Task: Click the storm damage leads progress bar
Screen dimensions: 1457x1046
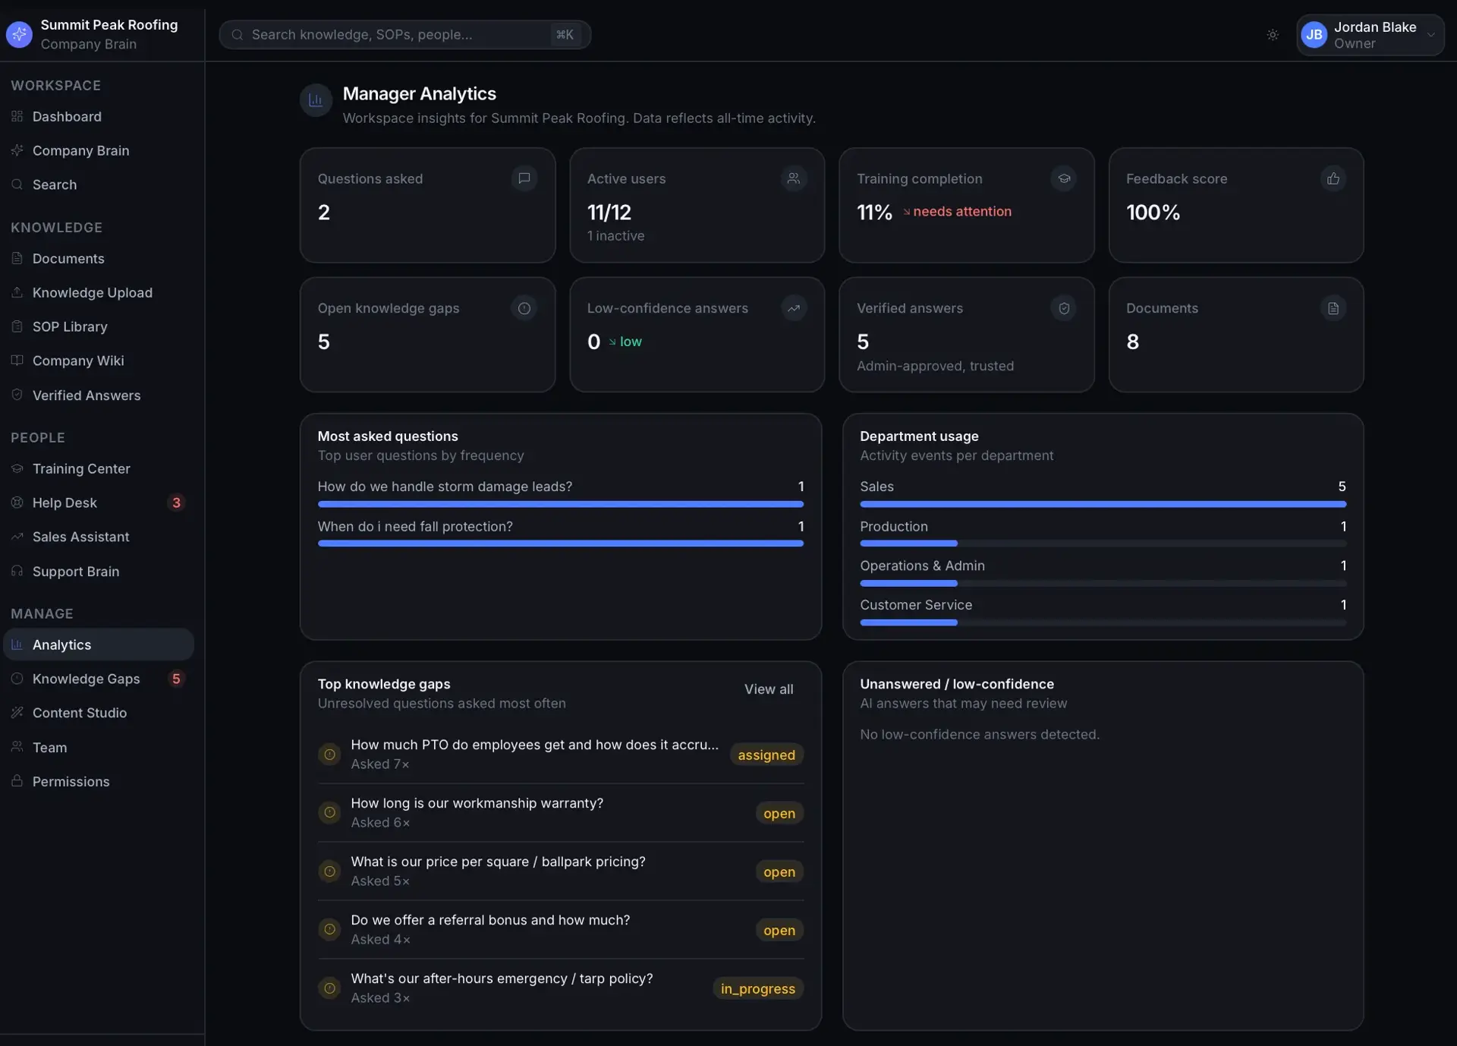Action: tap(560, 504)
